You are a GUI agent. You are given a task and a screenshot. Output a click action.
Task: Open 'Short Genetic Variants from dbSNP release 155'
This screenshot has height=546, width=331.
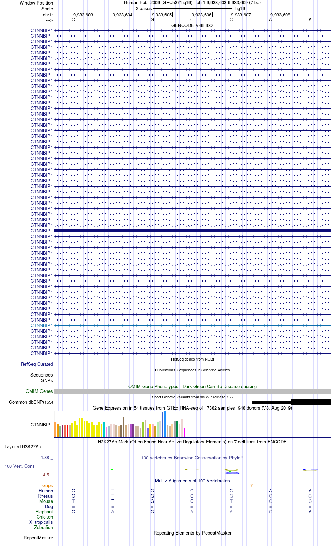pos(192,397)
